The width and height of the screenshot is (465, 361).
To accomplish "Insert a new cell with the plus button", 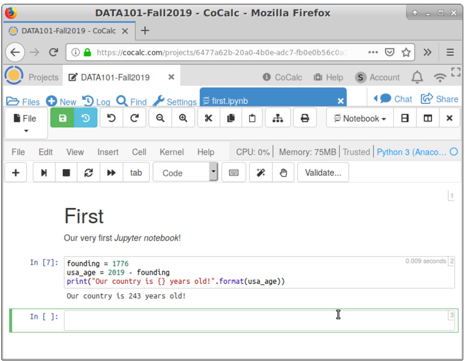I will pyautogui.click(x=16, y=173).
